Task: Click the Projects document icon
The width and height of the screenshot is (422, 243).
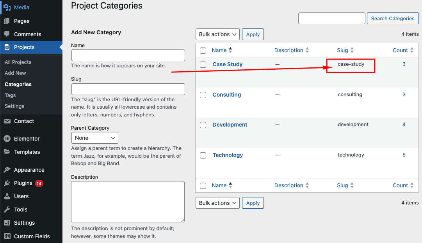Action: 7,47
